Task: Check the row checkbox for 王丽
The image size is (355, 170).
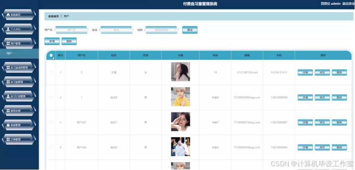Action: pos(51,73)
